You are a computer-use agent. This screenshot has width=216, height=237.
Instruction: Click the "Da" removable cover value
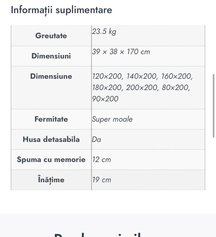pyautogui.click(x=97, y=139)
